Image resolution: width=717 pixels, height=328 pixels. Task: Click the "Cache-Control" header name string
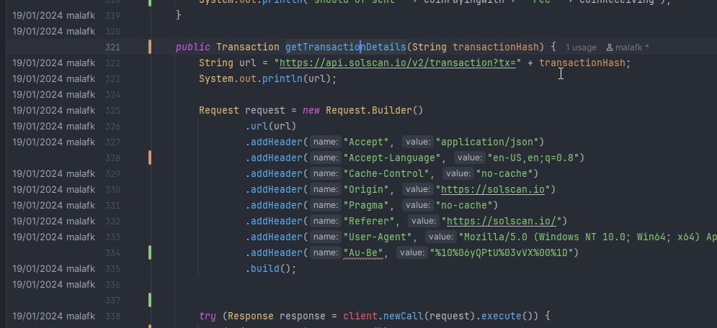click(386, 174)
